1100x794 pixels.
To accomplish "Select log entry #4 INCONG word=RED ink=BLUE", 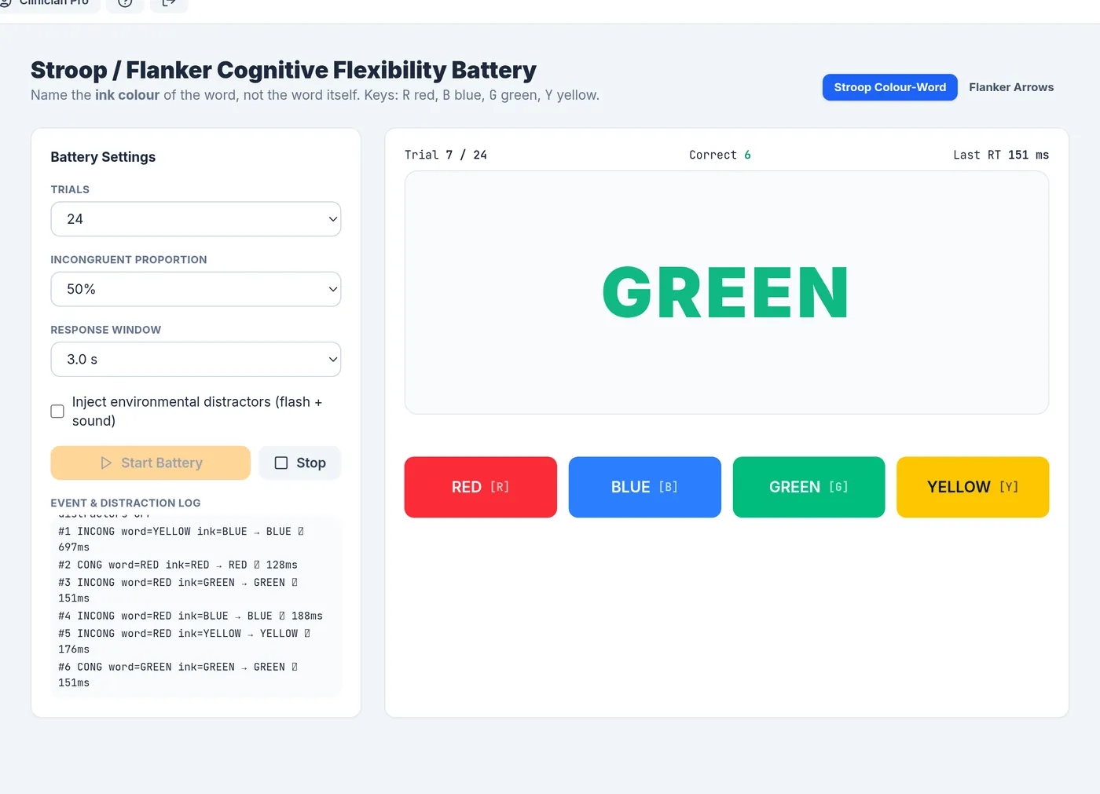I will (x=196, y=616).
